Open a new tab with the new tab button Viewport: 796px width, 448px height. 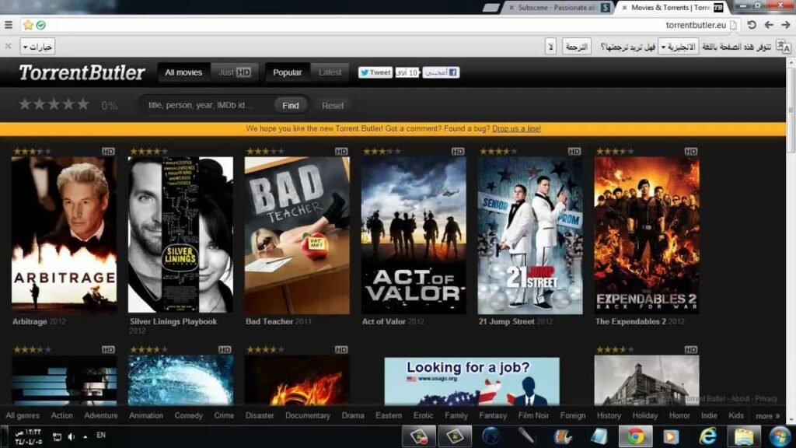pos(491,8)
